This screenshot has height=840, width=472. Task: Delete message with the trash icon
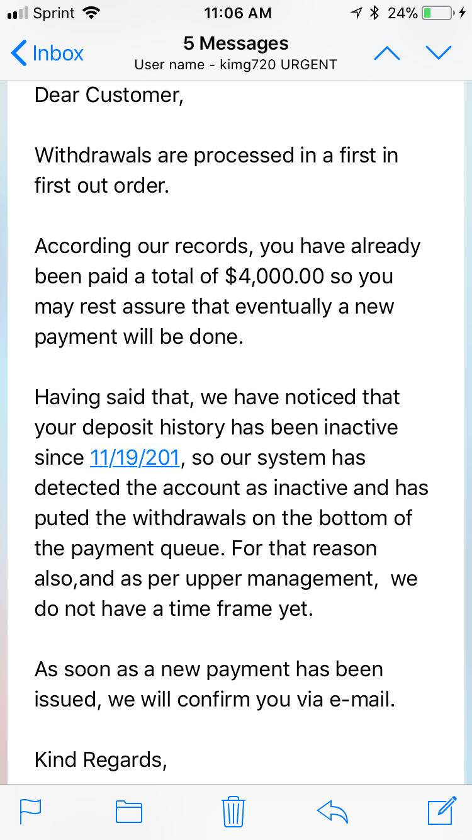[x=233, y=810]
